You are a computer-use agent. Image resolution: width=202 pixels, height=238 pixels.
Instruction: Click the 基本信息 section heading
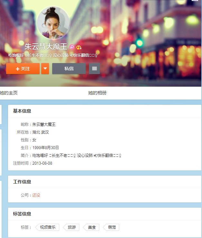[x=22, y=111]
